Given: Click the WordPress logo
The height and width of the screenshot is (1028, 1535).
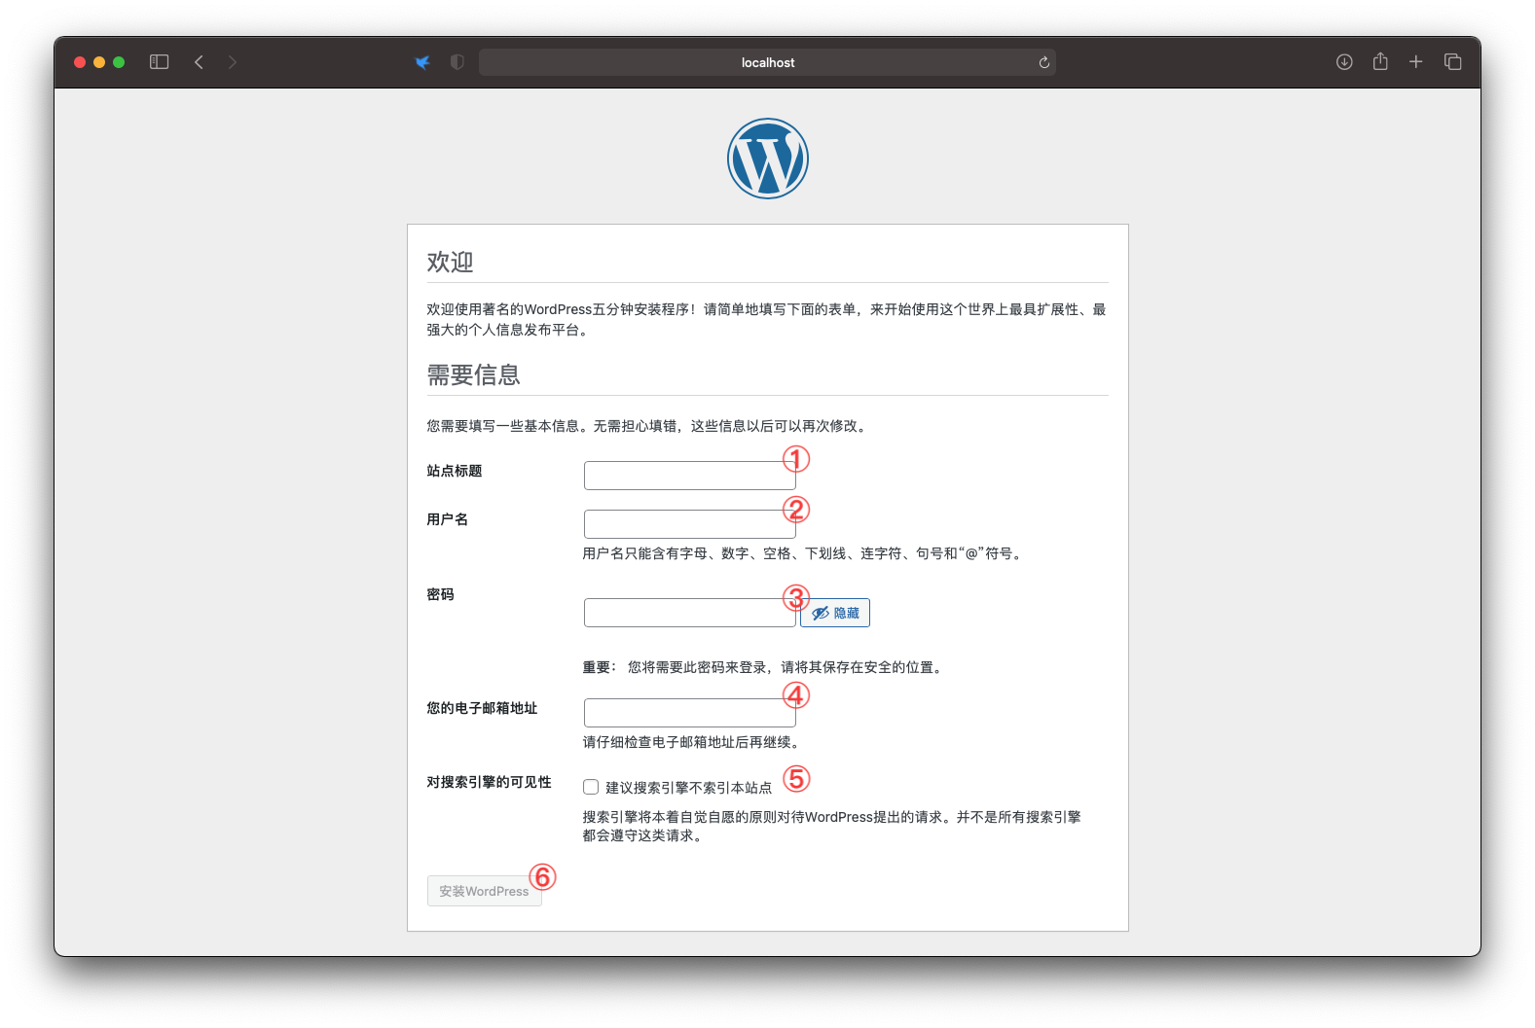Looking at the screenshot, I should tap(767, 159).
